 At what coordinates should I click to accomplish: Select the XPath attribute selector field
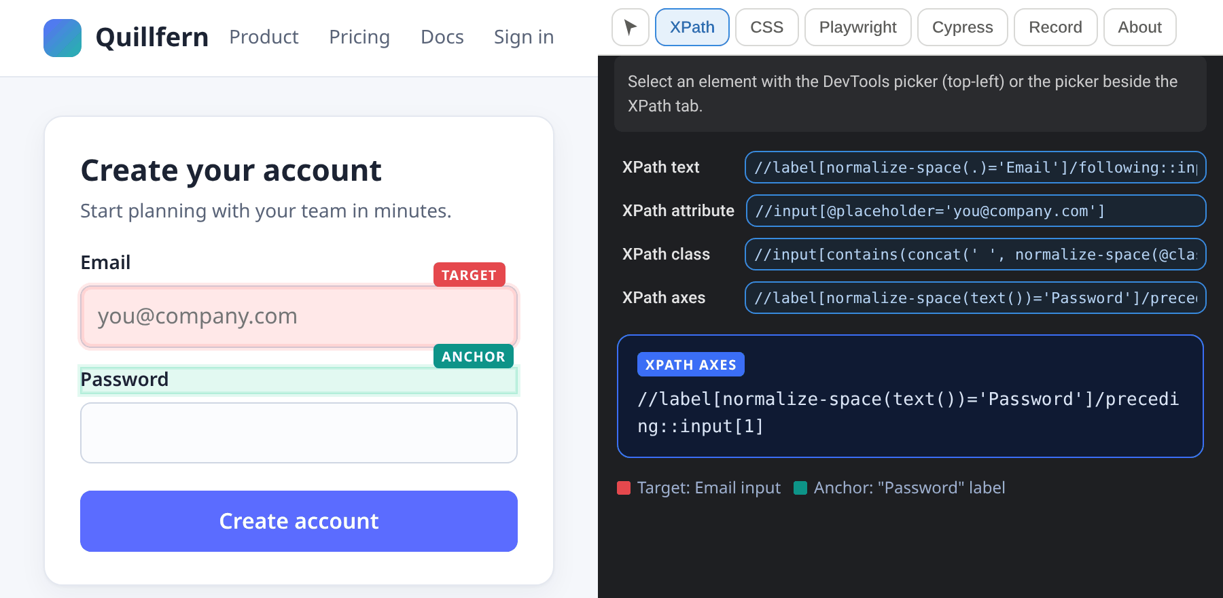tap(976, 211)
